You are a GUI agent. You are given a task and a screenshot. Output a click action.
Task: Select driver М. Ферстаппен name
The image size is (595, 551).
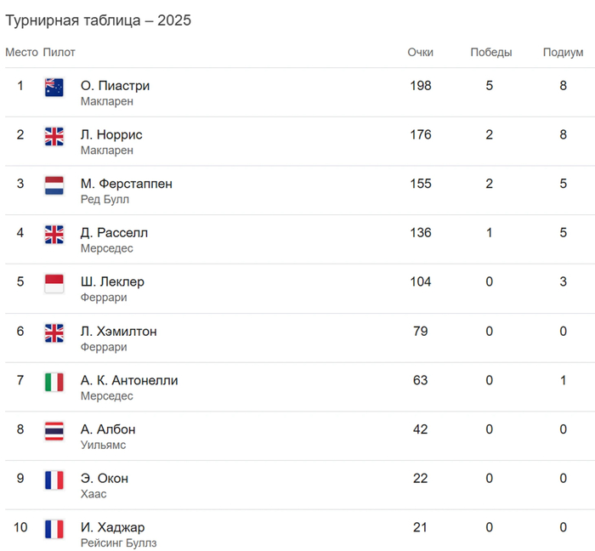tap(126, 184)
